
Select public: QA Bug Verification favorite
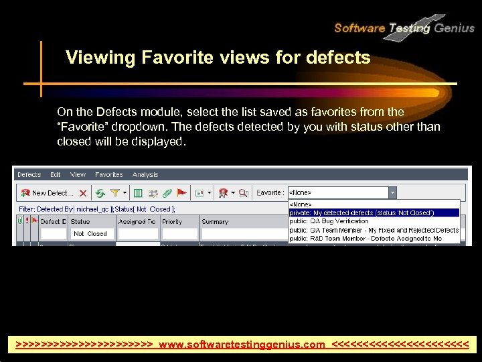click(x=374, y=221)
